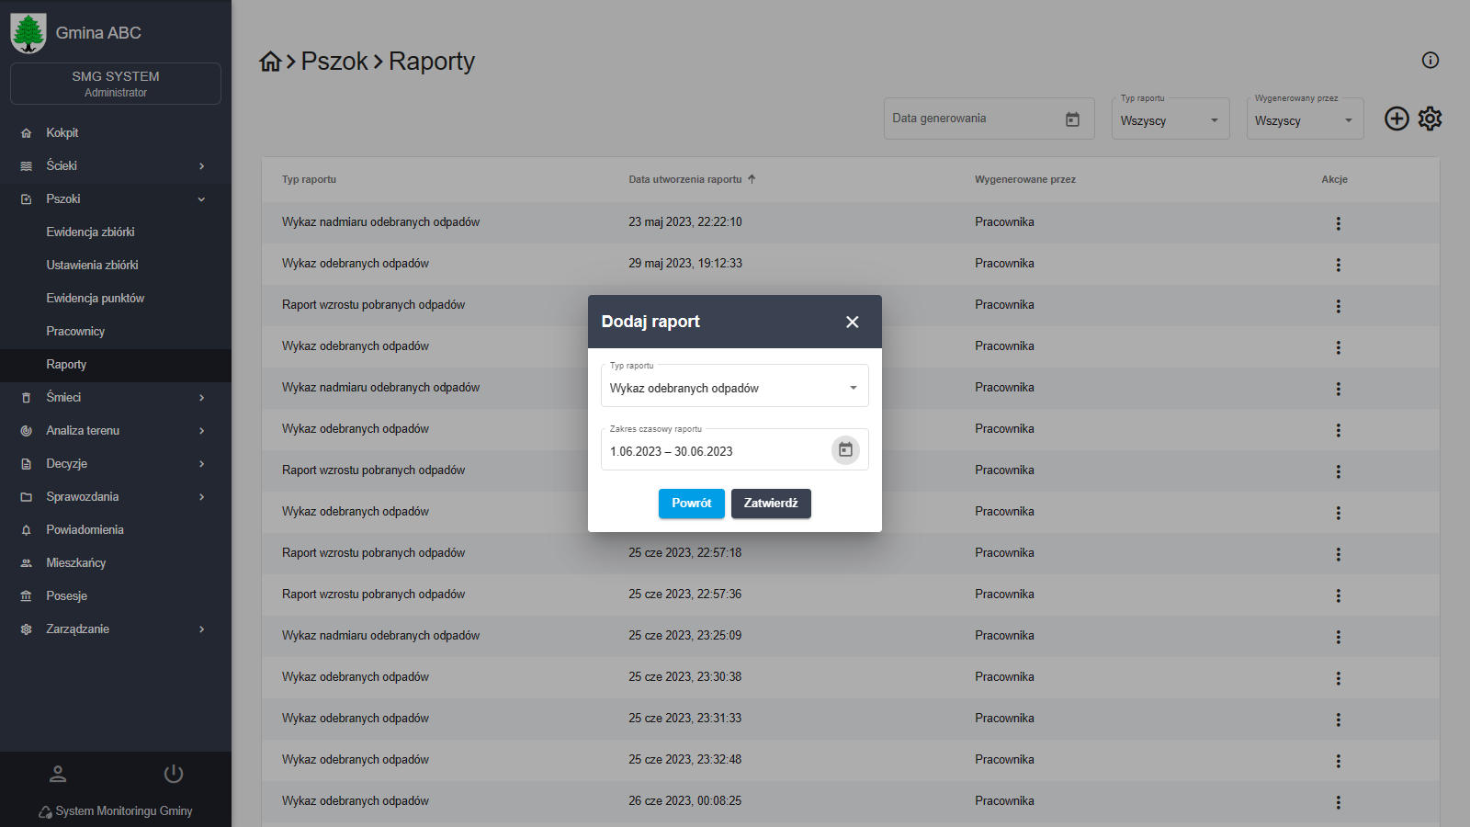Image resolution: width=1470 pixels, height=827 pixels.
Task: Click the add report plus icon
Action: (x=1396, y=119)
